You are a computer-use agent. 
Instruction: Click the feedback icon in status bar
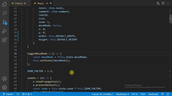pos(162,94)
